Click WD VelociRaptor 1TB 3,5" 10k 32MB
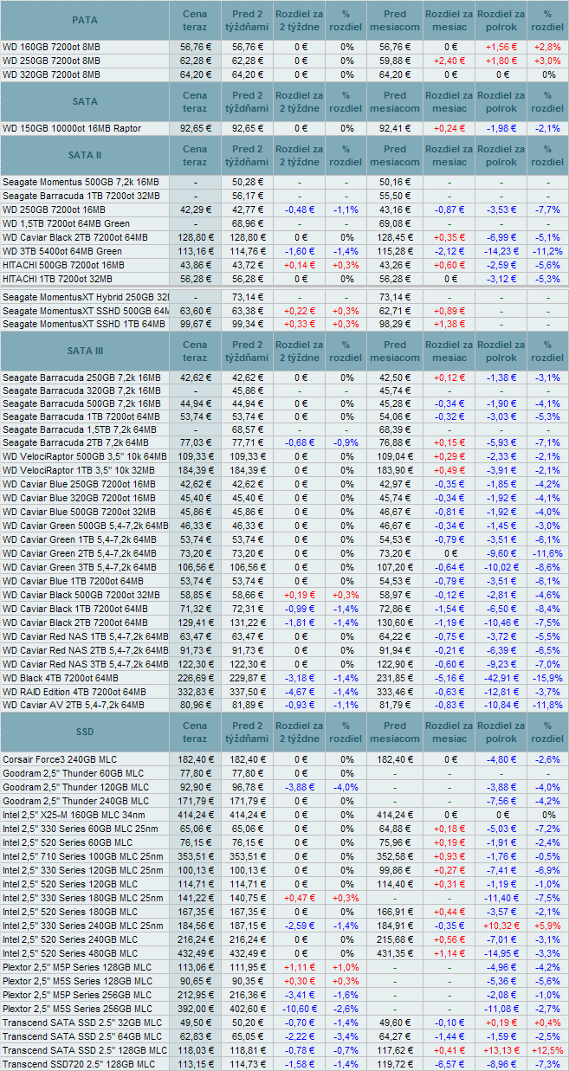The image size is (569, 1071). [x=79, y=469]
